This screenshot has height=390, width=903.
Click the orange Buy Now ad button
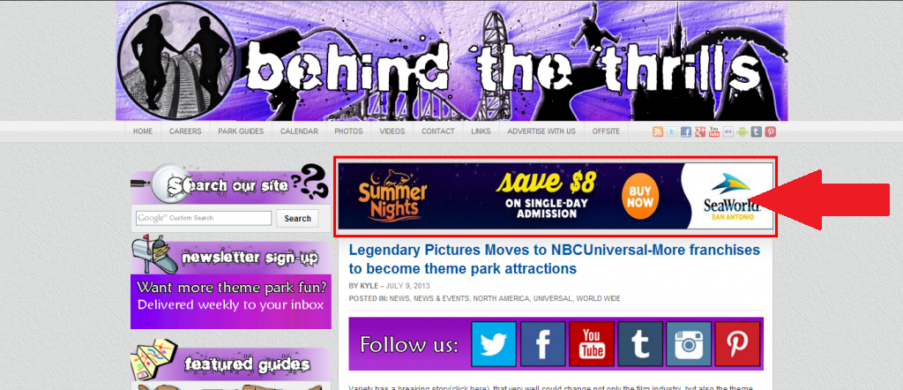tap(640, 198)
